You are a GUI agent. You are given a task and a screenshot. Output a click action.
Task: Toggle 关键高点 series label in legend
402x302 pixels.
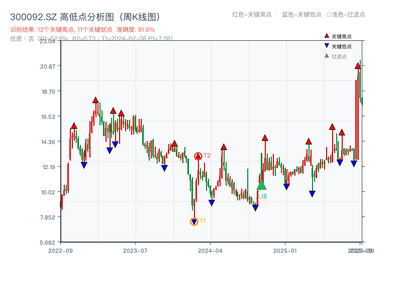pos(342,36)
